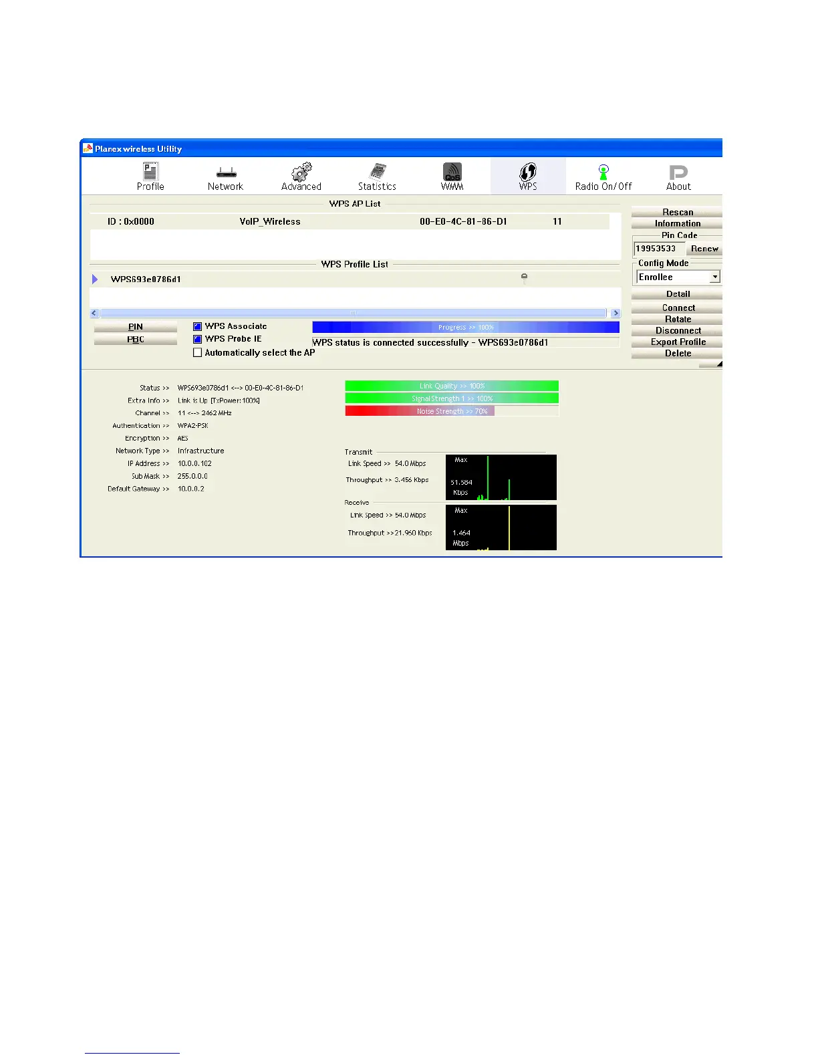Uncheck the WPS Associate checkbox
The height and width of the screenshot is (1059, 818).
point(197,326)
